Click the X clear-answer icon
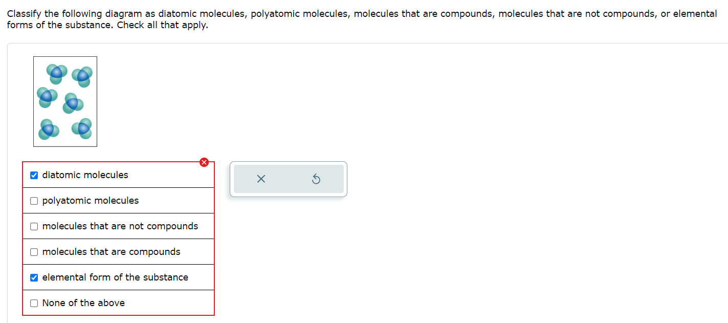The height and width of the screenshot is (323, 728). click(261, 179)
